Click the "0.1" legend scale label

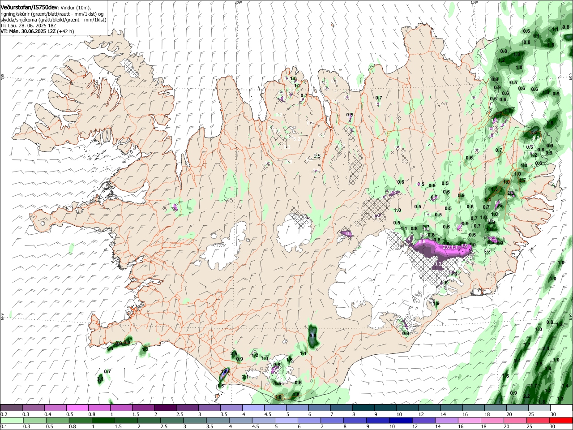(4, 426)
